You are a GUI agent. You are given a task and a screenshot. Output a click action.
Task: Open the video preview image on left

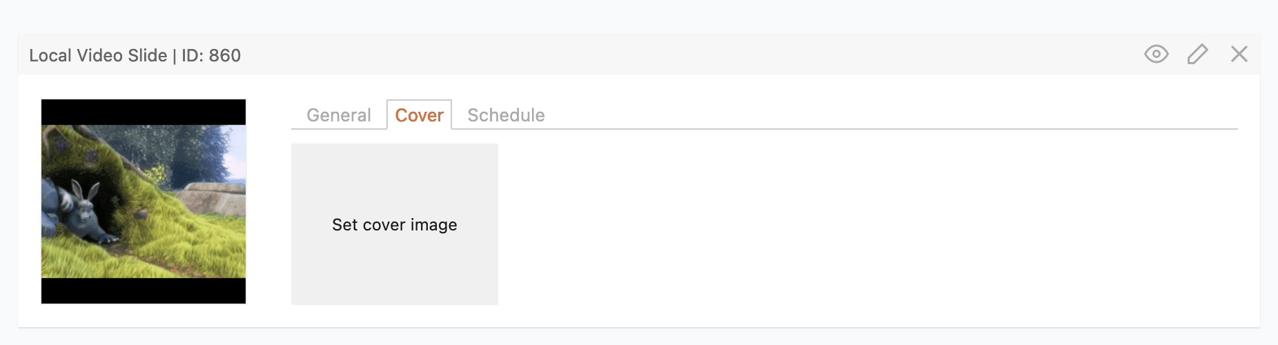pos(144,201)
